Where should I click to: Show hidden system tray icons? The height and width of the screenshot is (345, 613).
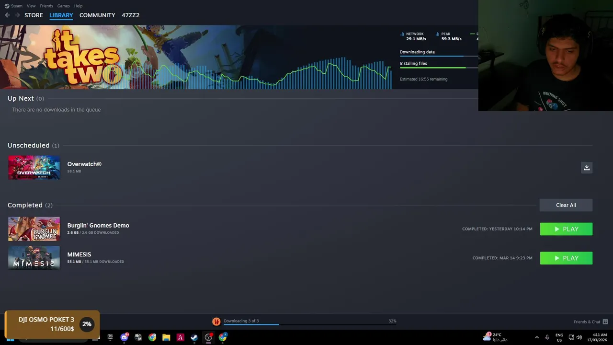click(x=537, y=337)
